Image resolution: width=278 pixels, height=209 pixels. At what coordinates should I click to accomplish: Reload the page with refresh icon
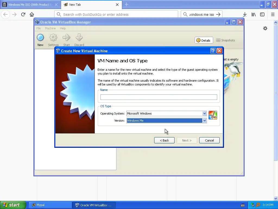pyautogui.click(x=23, y=14)
